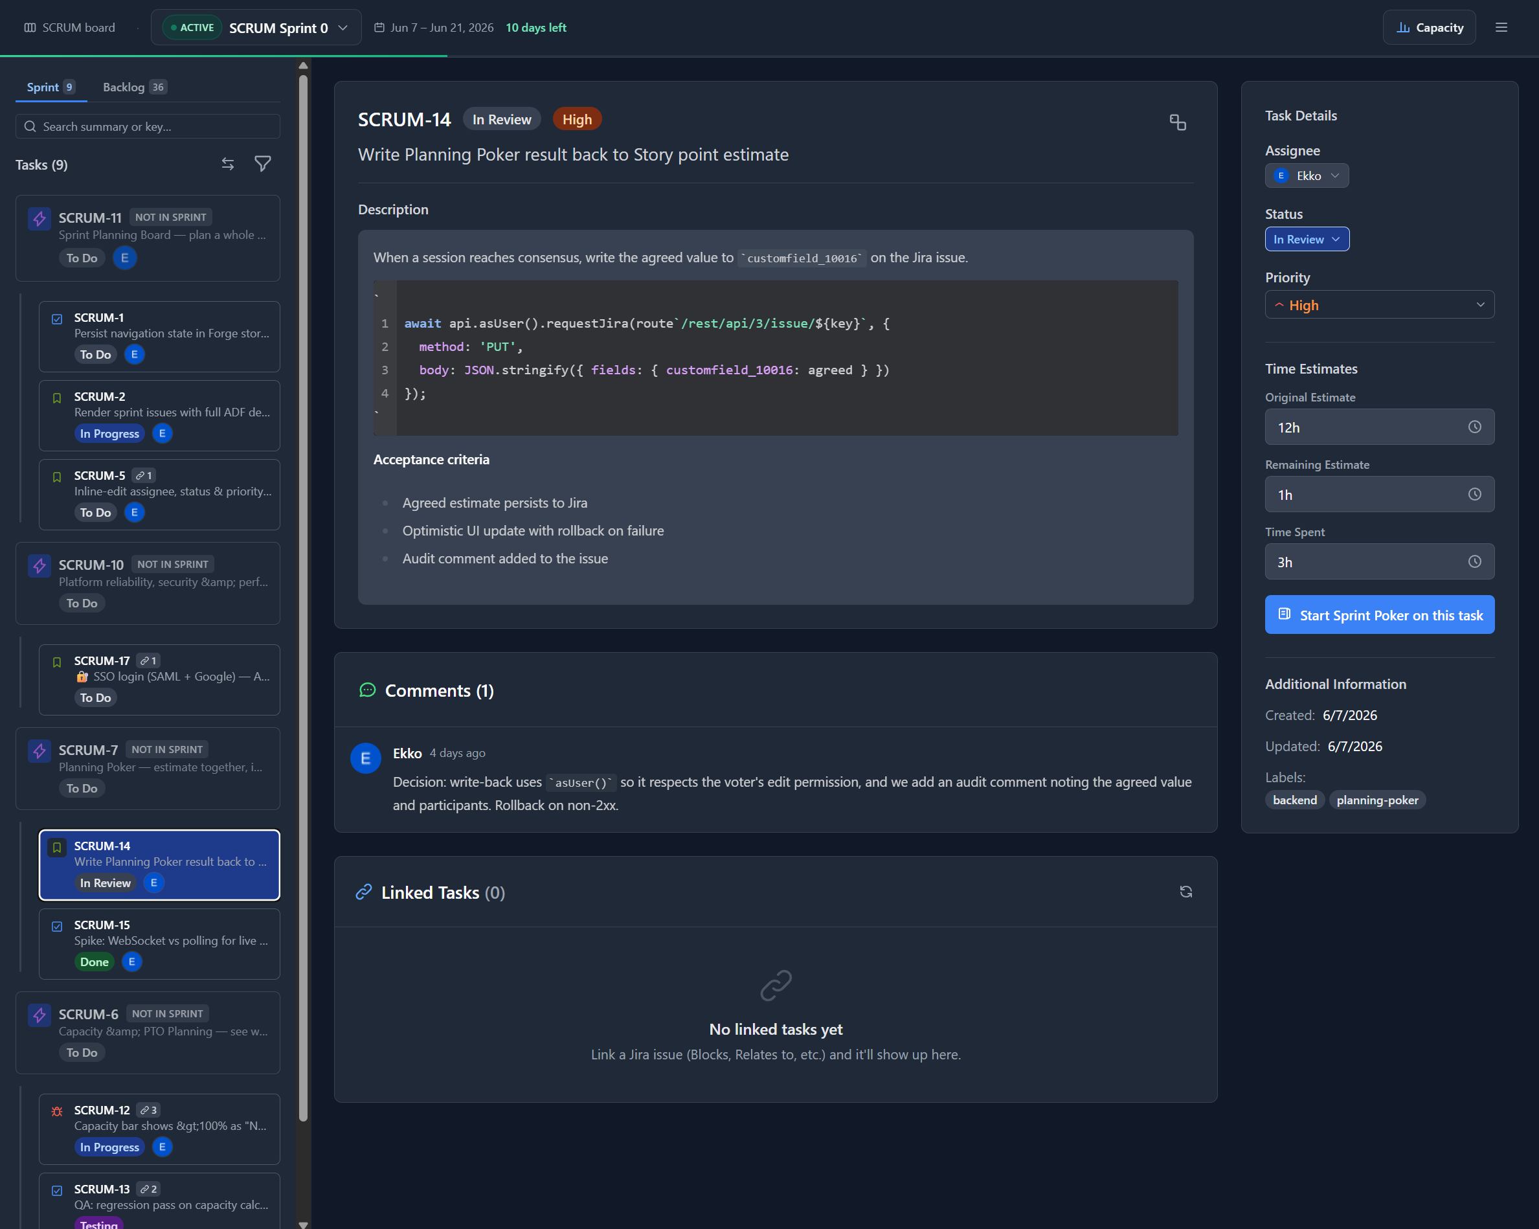Click the Linked Tasks chain icon
1539x1229 pixels.
364,892
